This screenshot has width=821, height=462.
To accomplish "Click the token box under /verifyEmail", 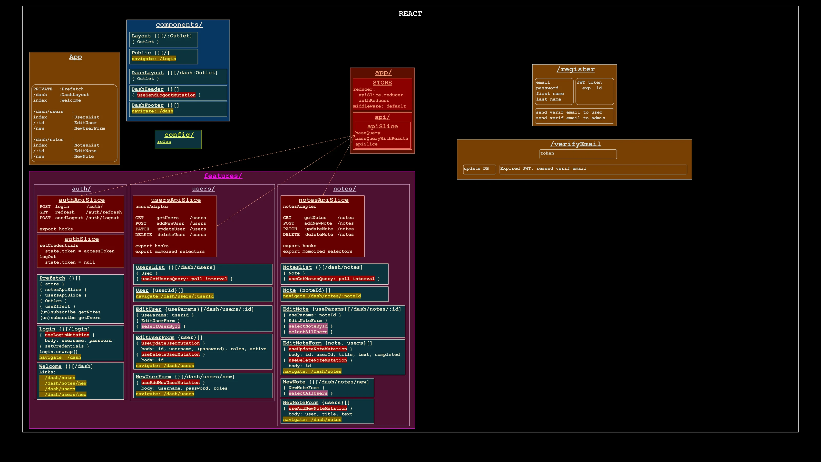I will tap(578, 154).
